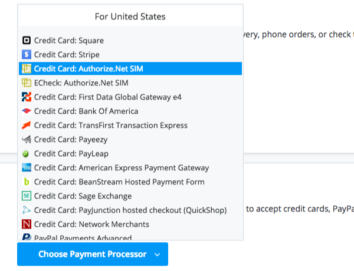
Task: Open the Choose Payment Processor dropdown
Action: tap(92, 255)
